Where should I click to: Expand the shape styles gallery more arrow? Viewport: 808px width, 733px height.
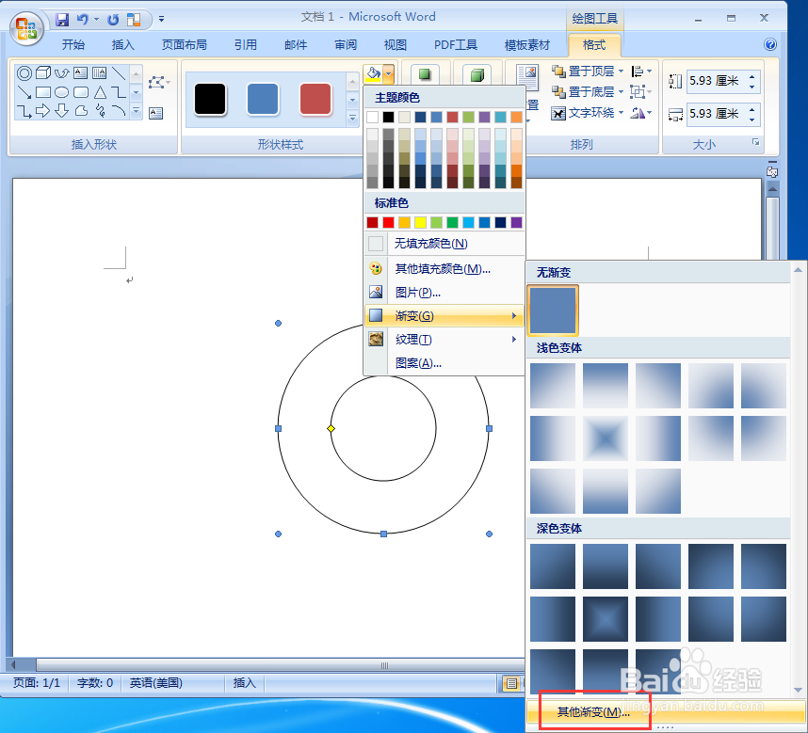(353, 119)
